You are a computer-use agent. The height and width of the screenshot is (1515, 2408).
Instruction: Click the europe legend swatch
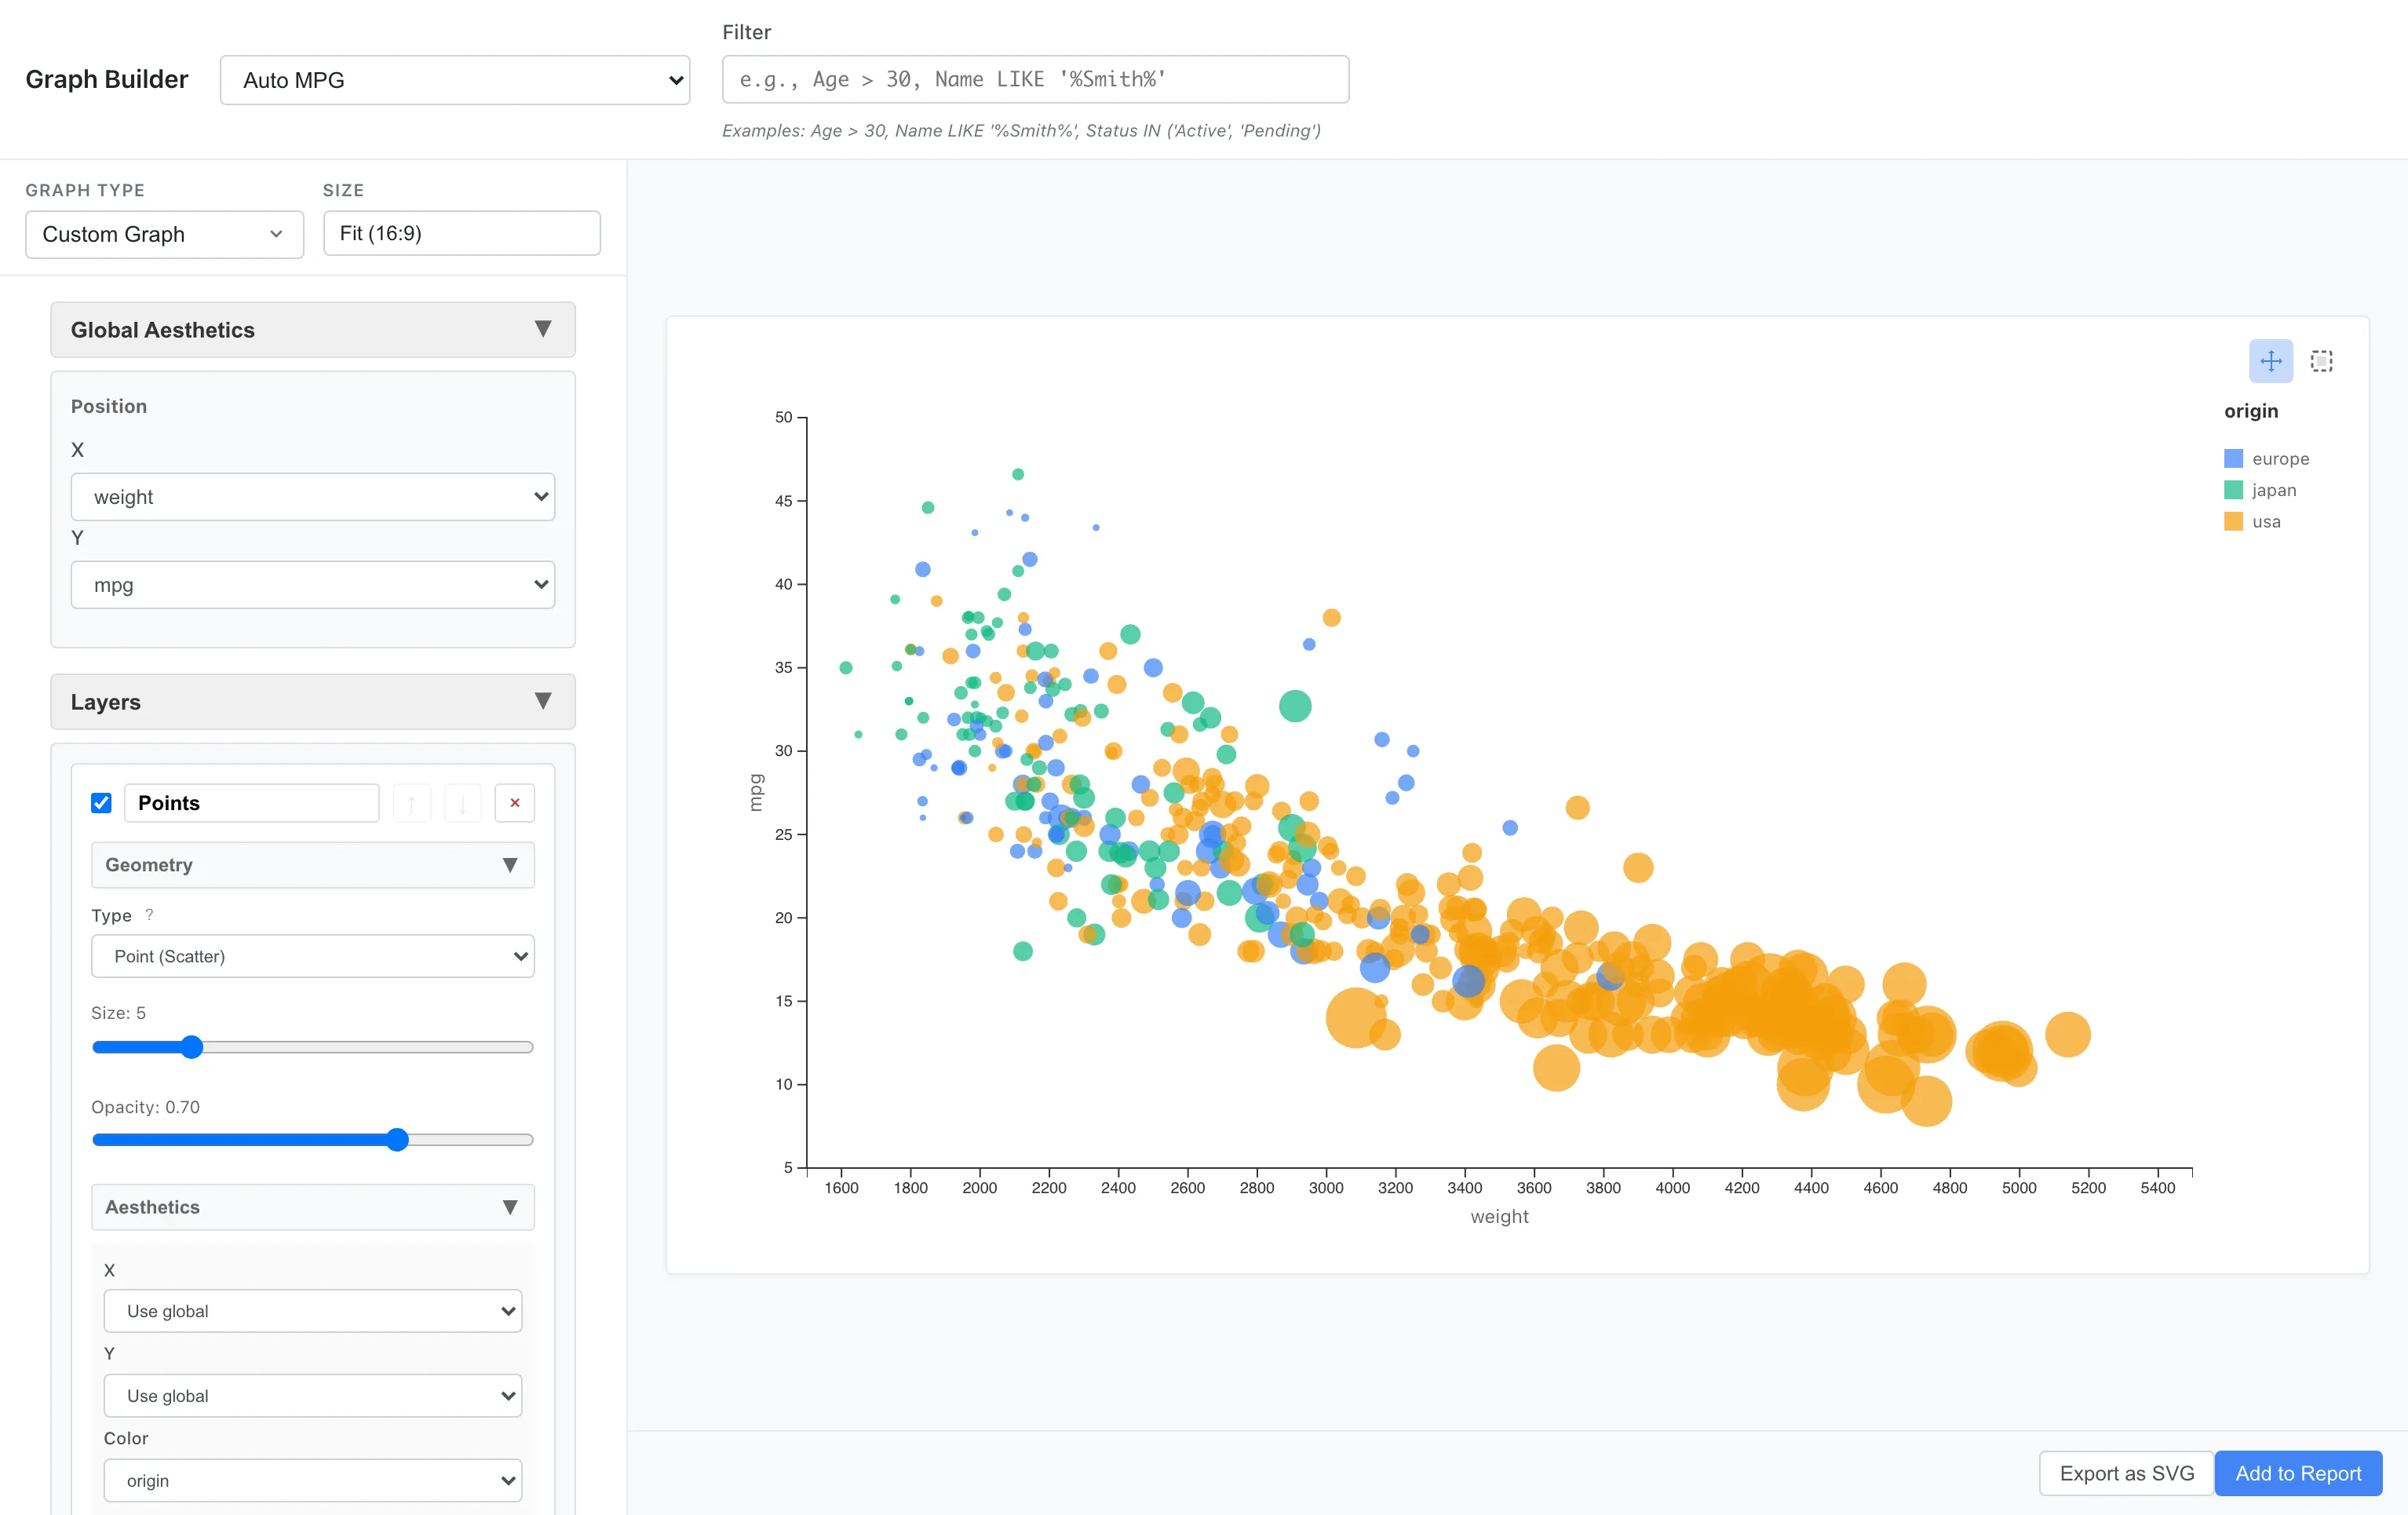click(x=2232, y=458)
